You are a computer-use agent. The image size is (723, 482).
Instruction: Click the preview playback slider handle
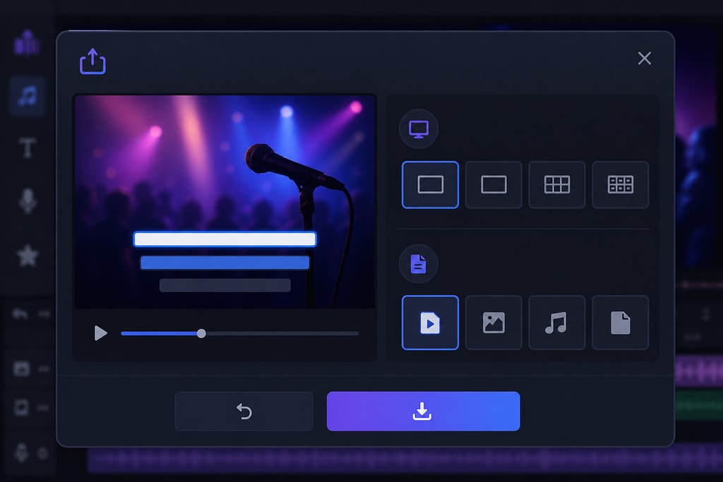click(201, 333)
